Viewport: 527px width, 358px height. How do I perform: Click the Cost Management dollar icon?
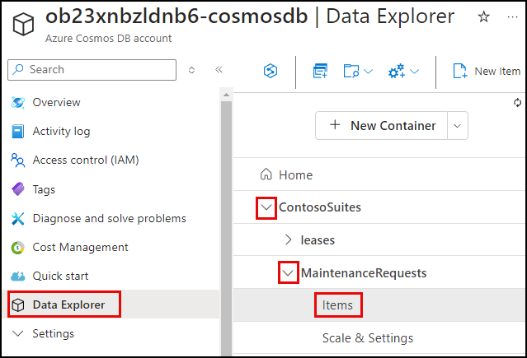17,248
